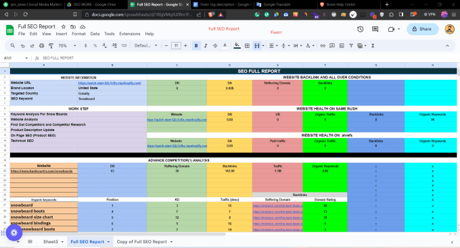This screenshot has width=460, height=248.
Task: Hide the menus with the collapse arrow
Action: [447, 46]
